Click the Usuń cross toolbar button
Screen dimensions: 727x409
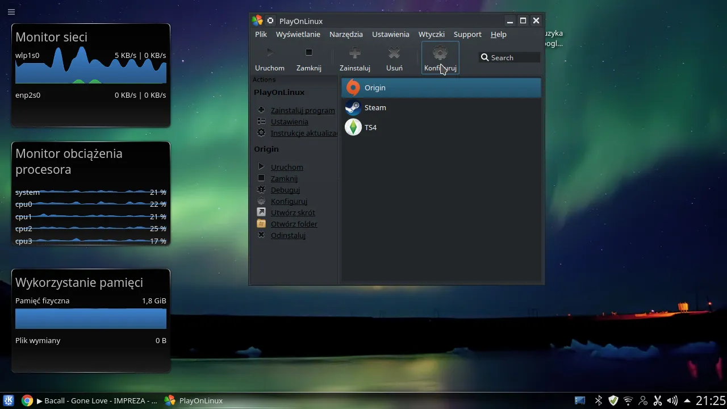[x=394, y=59]
